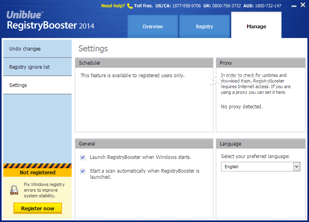Switch to the Registry tab
This screenshot has width=309, height=222.
205,26
